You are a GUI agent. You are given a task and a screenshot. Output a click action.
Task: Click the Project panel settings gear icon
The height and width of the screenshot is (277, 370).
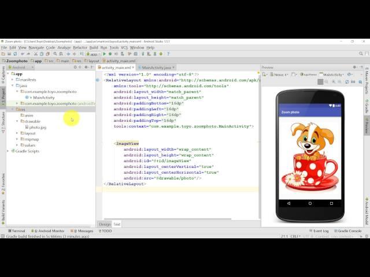(86, 68)
